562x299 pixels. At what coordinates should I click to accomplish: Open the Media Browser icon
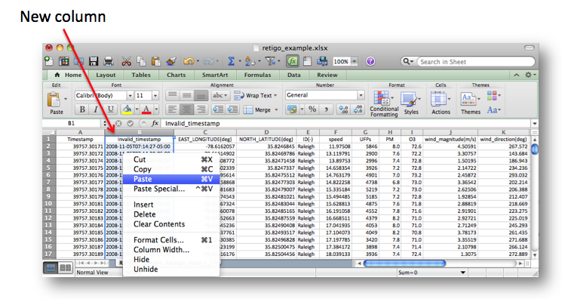pos(322,61)
